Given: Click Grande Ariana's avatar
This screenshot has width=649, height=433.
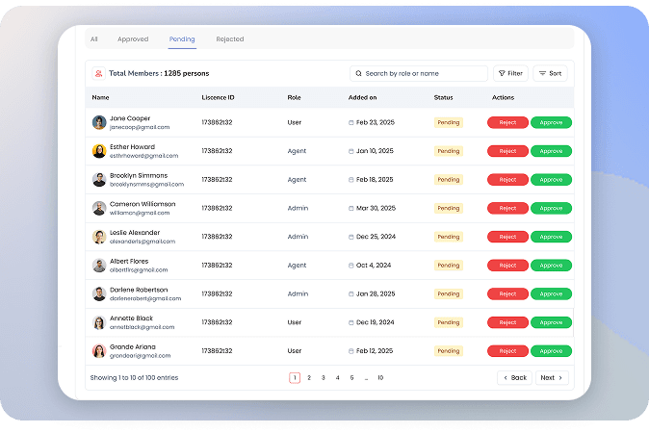Looking at the screenshot, I should (99, 350).
